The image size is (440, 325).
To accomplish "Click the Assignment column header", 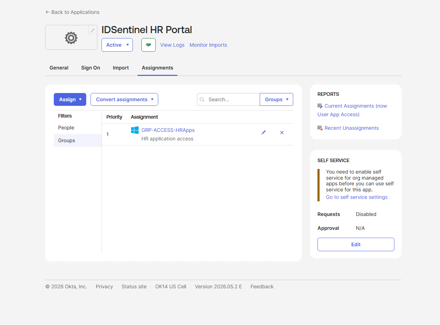I will pos(144,117).
